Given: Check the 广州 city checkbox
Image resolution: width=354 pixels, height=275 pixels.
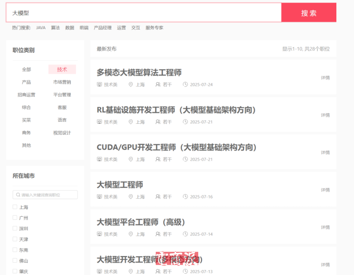Looking at the screenshot, I should click(15, 218).
